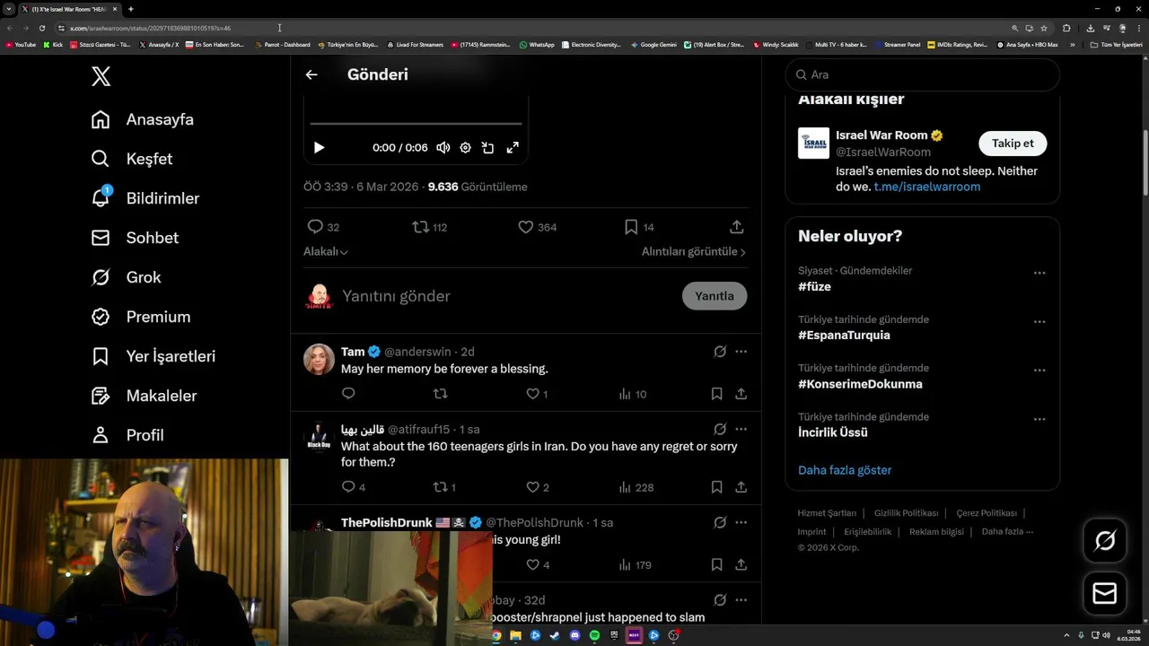
Task: Bookmark @atifrauf15 comment
Action: pos(716,487)
